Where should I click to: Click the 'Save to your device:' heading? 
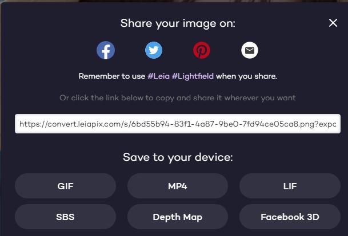(178, 157)
